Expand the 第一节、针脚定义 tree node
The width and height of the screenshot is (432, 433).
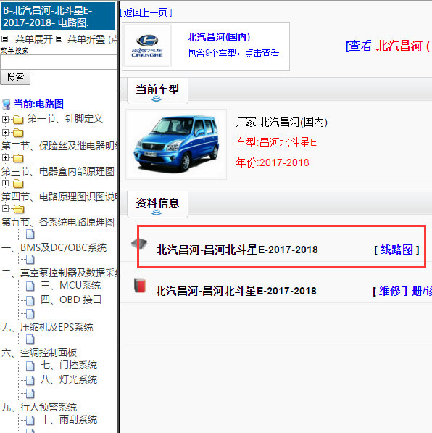pyautogui.click(x=5, y=119)
